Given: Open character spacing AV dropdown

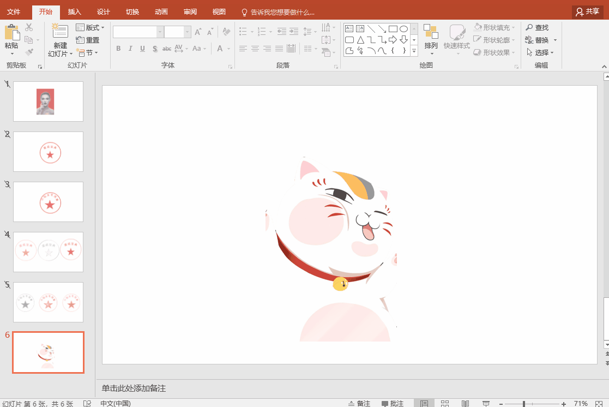Looking at the screenshot, I should click(181, 49).
